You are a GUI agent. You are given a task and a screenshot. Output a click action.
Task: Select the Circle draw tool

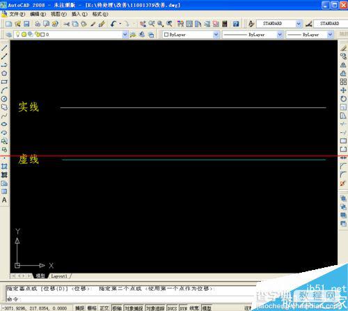(4, 99)
